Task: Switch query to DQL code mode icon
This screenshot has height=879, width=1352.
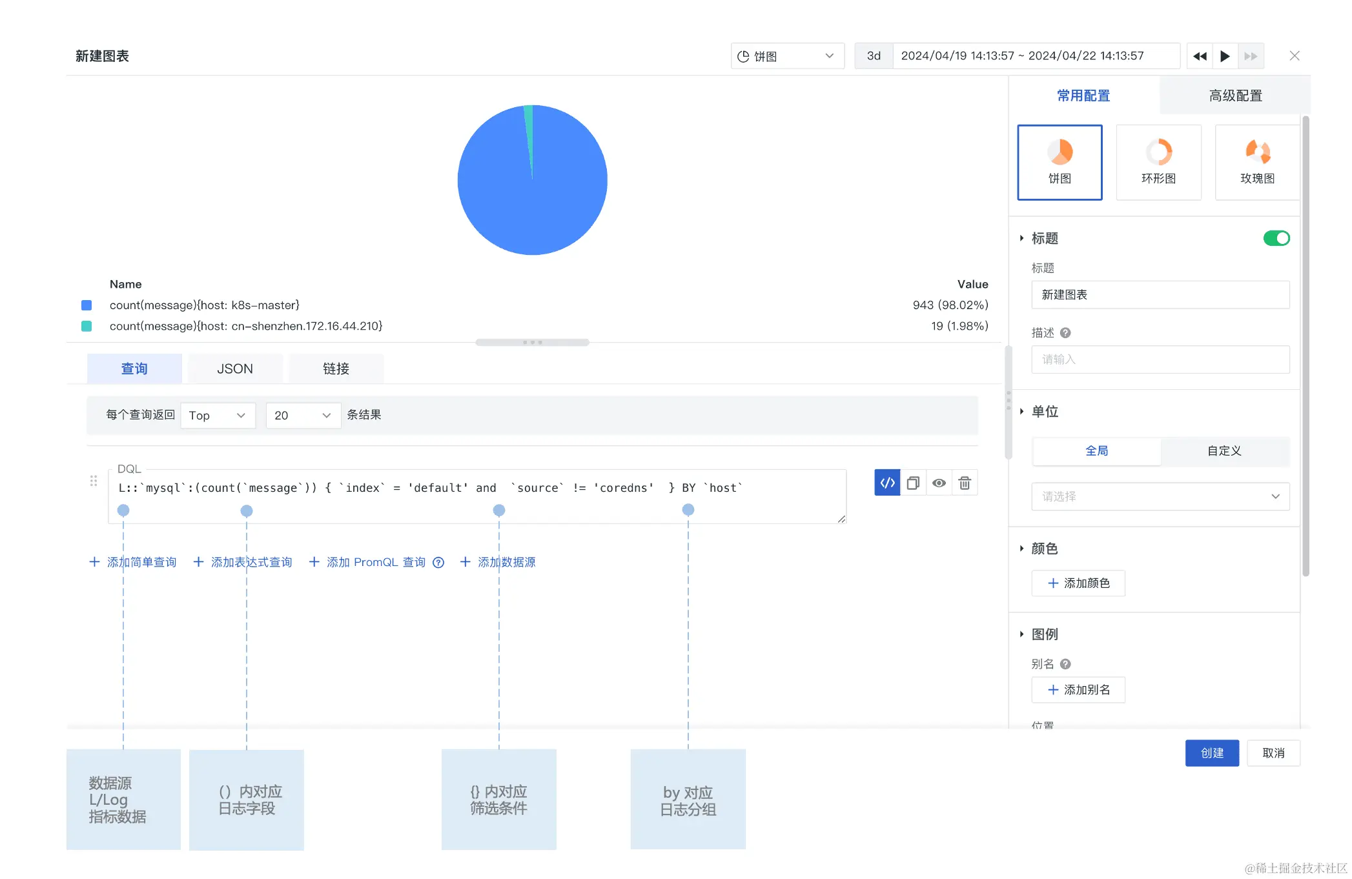Action: point(887,483)
